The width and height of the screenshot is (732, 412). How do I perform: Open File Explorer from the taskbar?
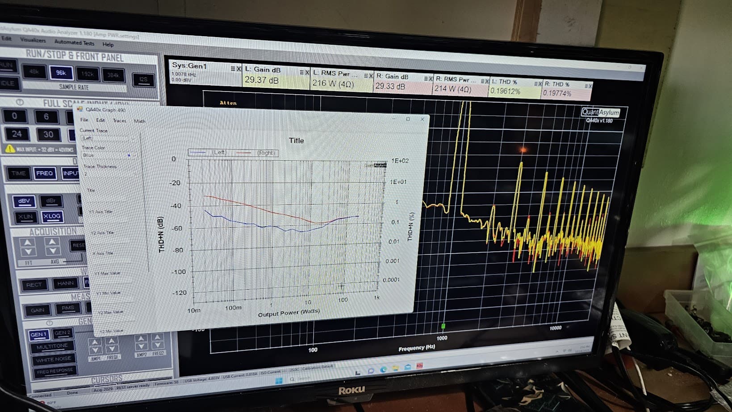(x=396, y=368)
